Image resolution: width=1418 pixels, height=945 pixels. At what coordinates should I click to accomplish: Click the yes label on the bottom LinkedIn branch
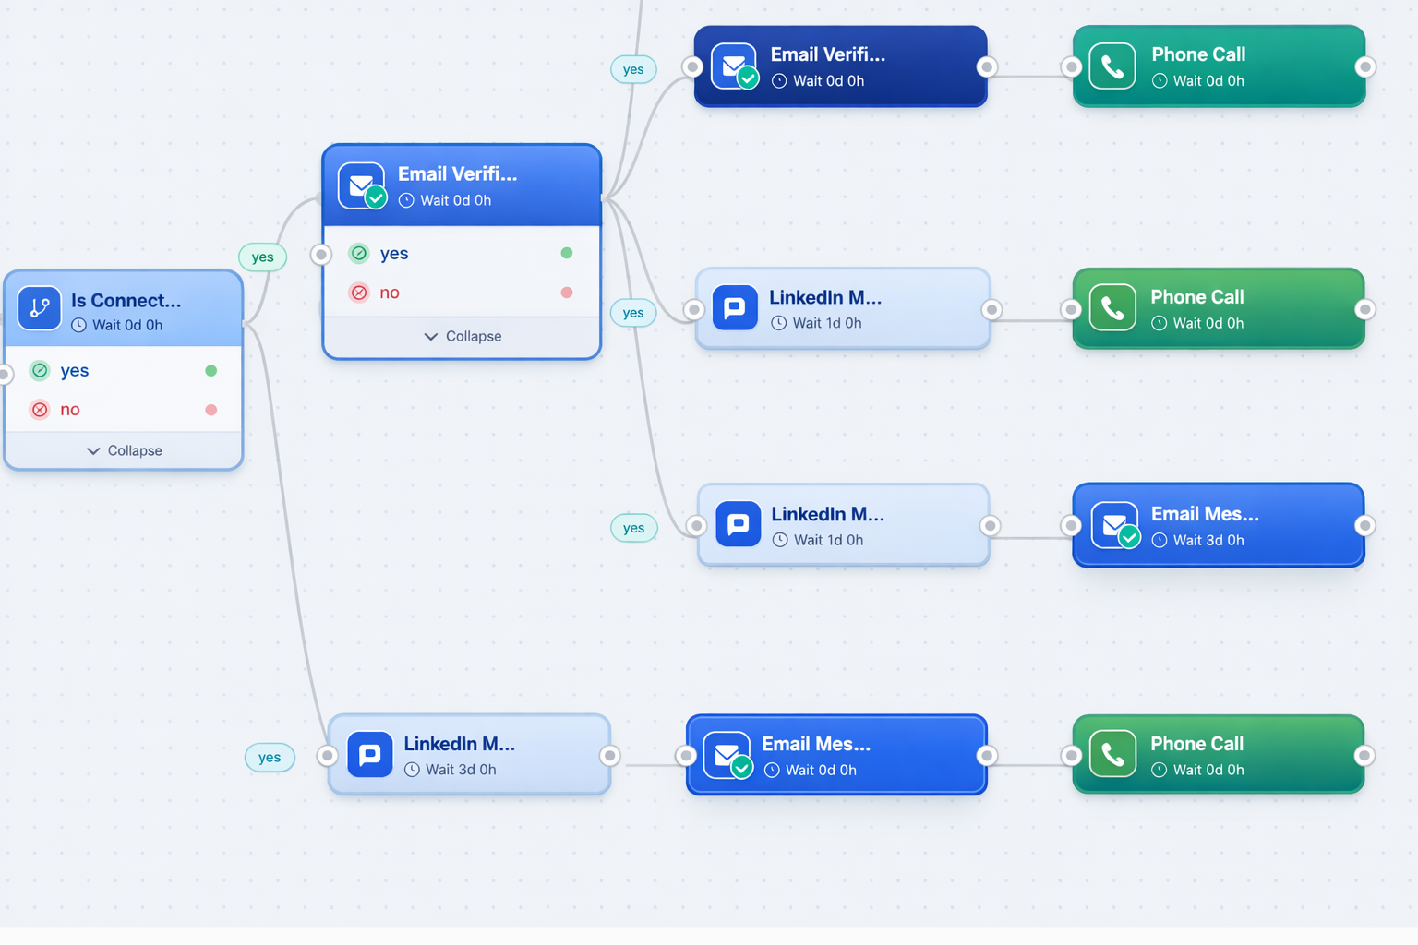(270, 757)
